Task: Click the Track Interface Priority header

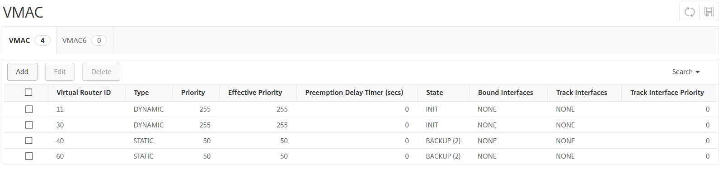Action: pos(667,92)
